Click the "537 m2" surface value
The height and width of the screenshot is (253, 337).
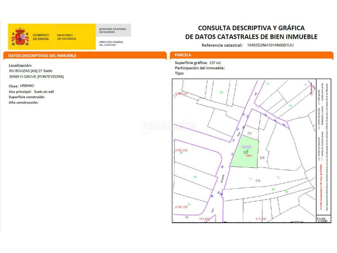click(215, 63)
